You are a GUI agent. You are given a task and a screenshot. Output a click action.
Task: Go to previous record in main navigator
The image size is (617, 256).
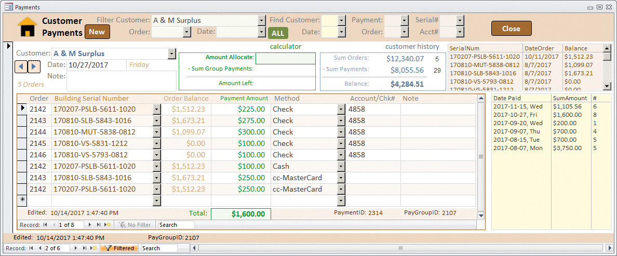[39, 248]
